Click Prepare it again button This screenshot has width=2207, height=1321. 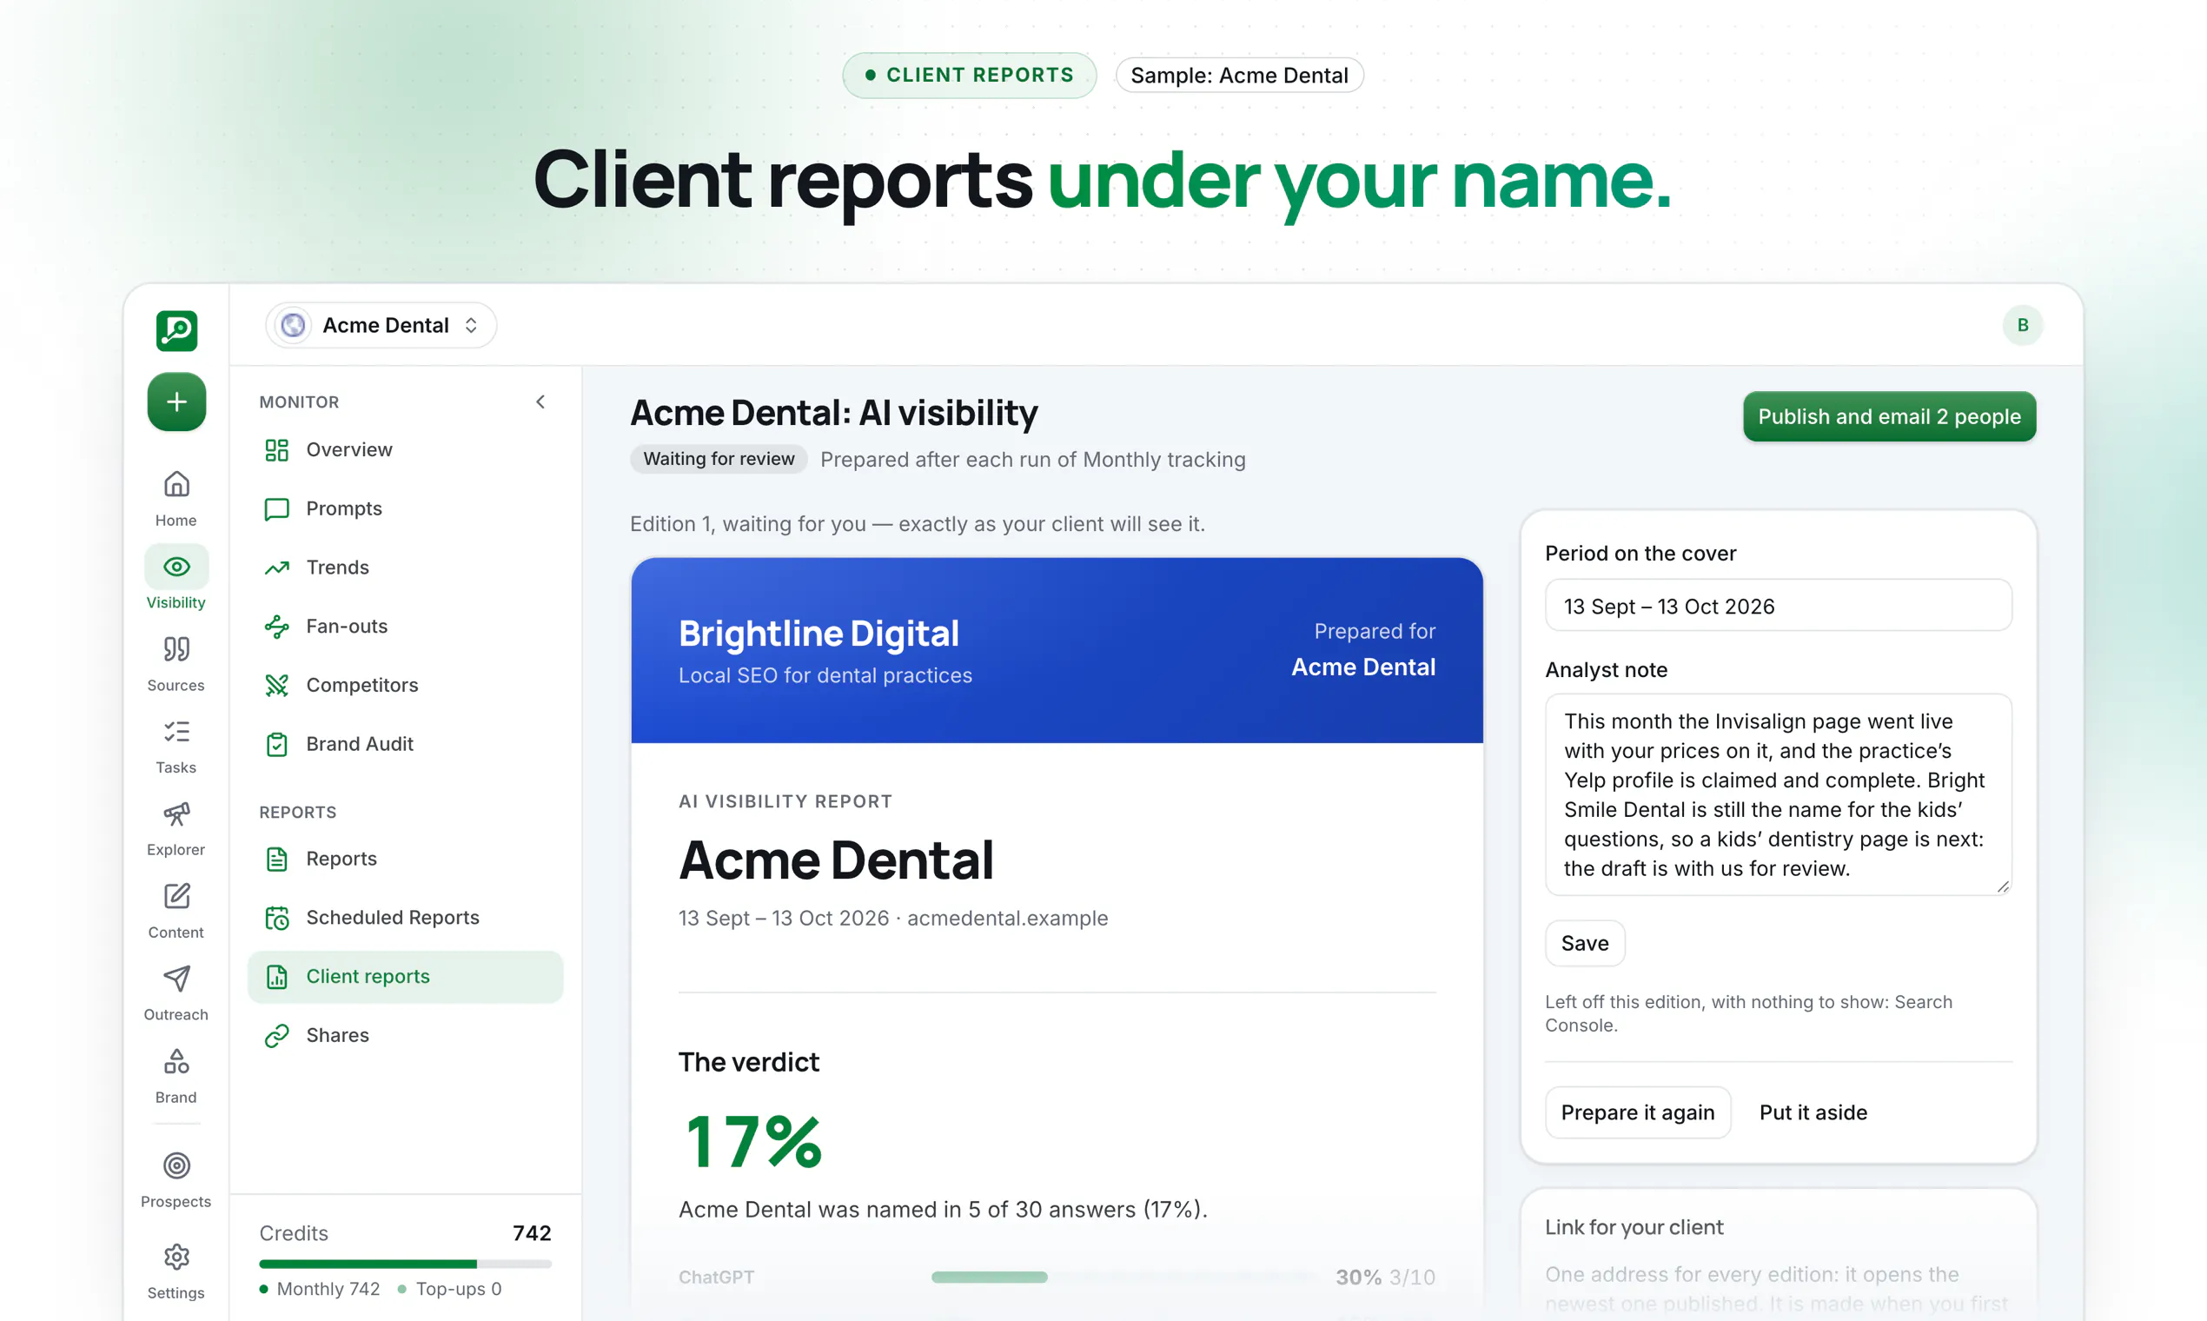(1638, 1112)
